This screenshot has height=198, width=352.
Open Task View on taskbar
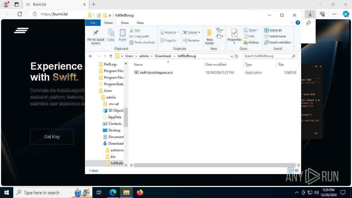click(x=99, y=193)
